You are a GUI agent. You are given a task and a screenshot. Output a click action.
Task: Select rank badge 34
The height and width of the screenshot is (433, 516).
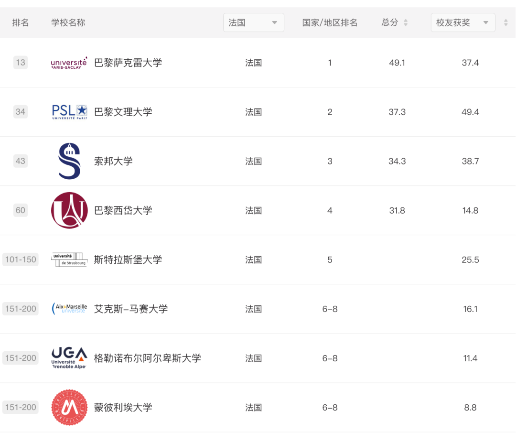tap(21, 112)
